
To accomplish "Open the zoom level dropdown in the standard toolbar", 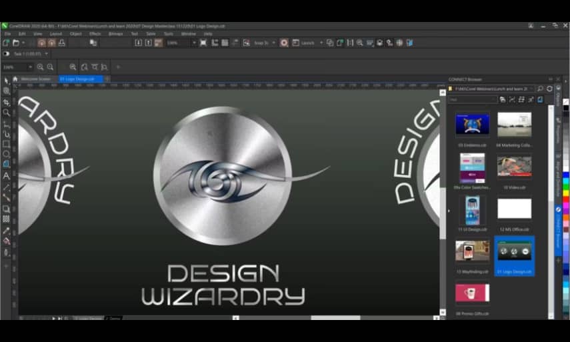I will [194, 43].
